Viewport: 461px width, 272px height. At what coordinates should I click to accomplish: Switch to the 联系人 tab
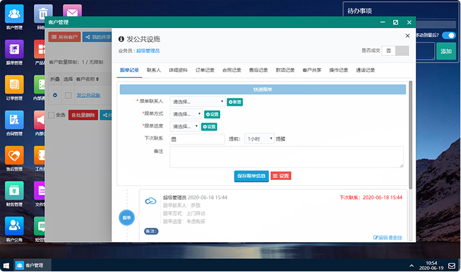pos(154,70)
